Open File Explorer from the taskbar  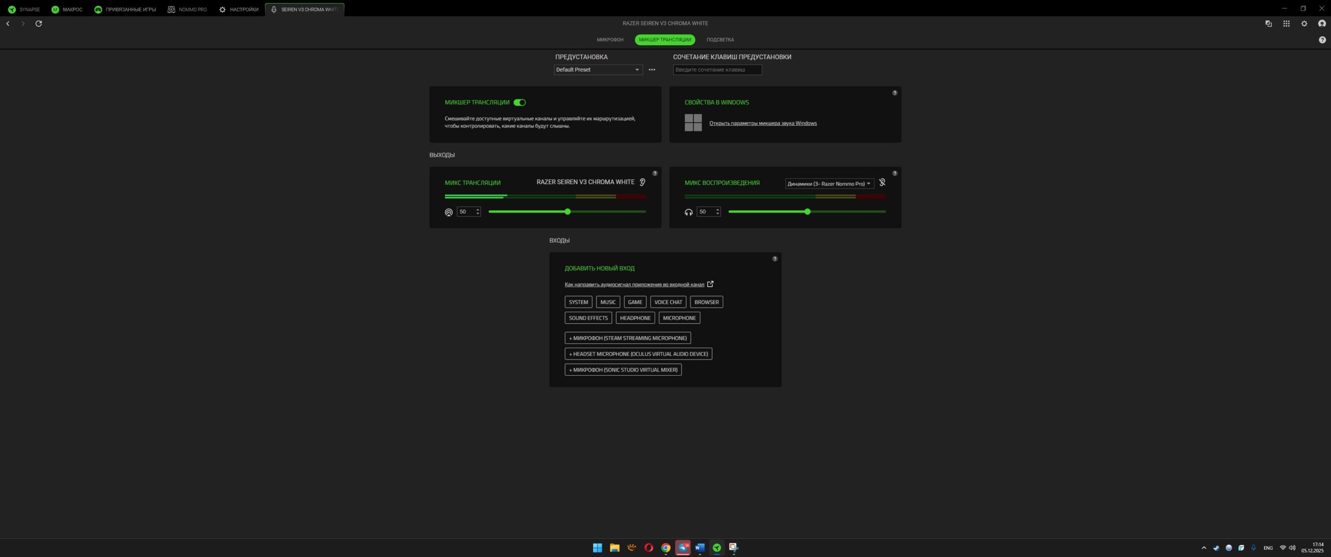click(x=615, y=548)
